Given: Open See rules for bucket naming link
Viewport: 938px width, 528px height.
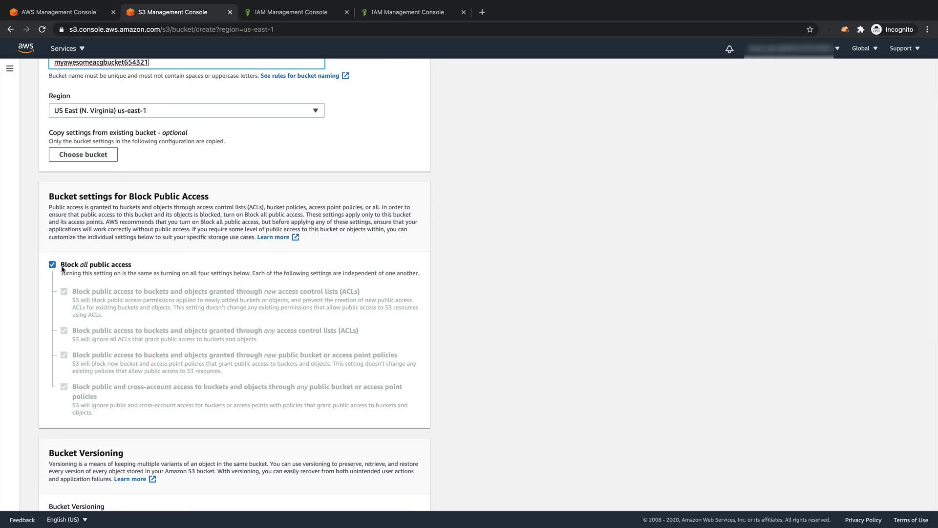Looking at the screenshot, I should click(299, 76).
